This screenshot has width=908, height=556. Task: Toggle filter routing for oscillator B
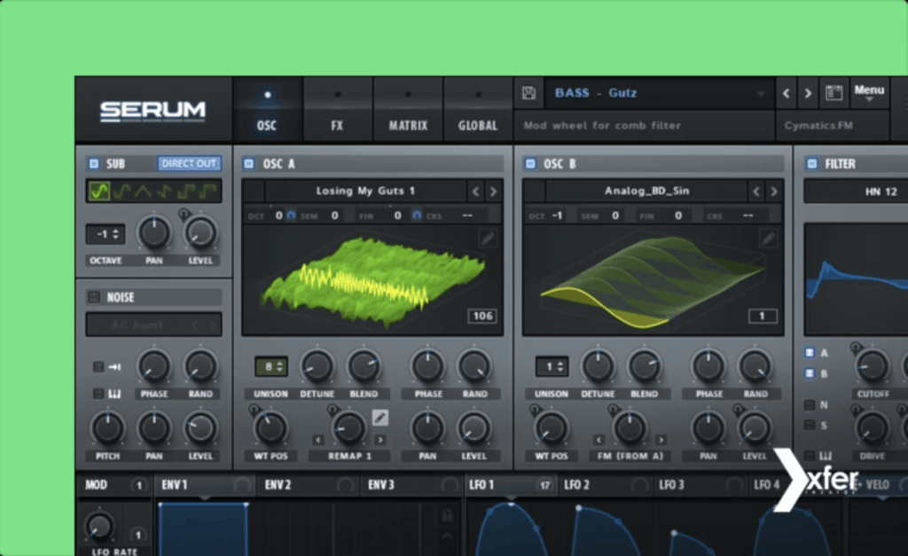click(x=810, y=373)
